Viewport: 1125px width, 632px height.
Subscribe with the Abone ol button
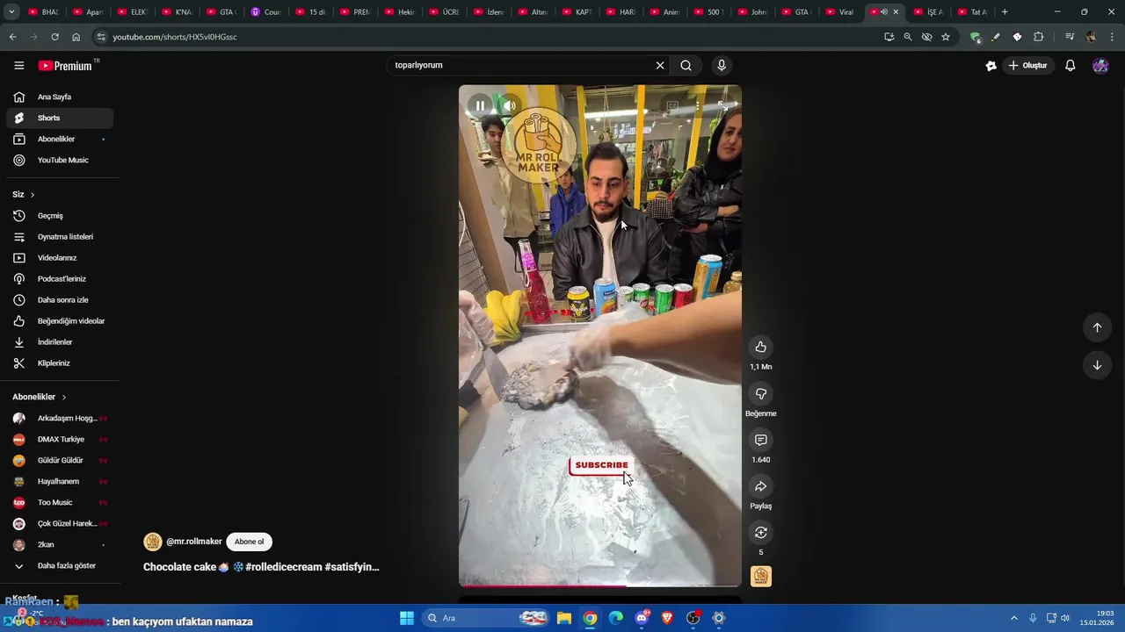(249, 542)
